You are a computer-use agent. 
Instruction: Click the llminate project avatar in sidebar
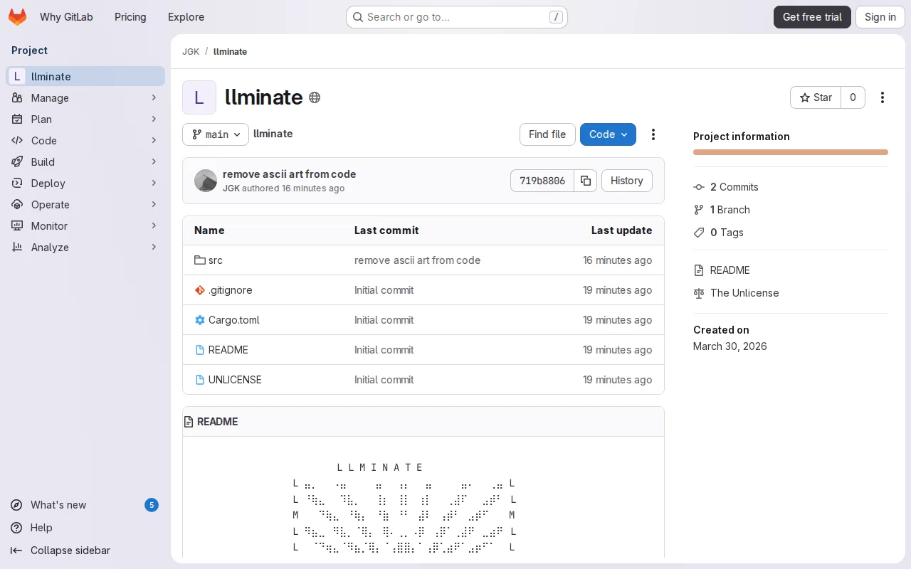pyautogui.click(x=17, y=76)
